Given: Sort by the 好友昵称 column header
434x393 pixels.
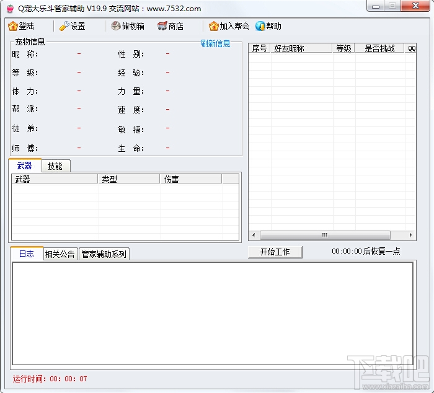Looking at the screenshot, I should [301, 48].
